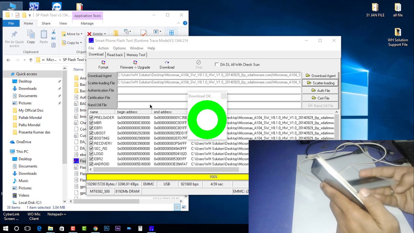Switch Explorer to details view icon
The image size is (414, 233).
point(177,207)
